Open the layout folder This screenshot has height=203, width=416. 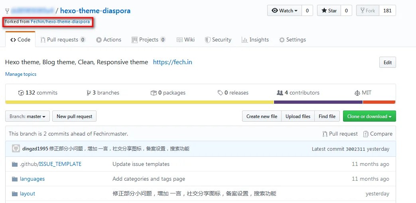coord(28,194)
